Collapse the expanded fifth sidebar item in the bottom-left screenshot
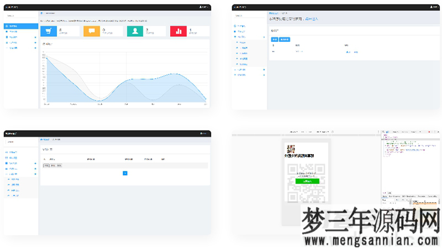This screenshot has width=442, height=249. [35, 174]
